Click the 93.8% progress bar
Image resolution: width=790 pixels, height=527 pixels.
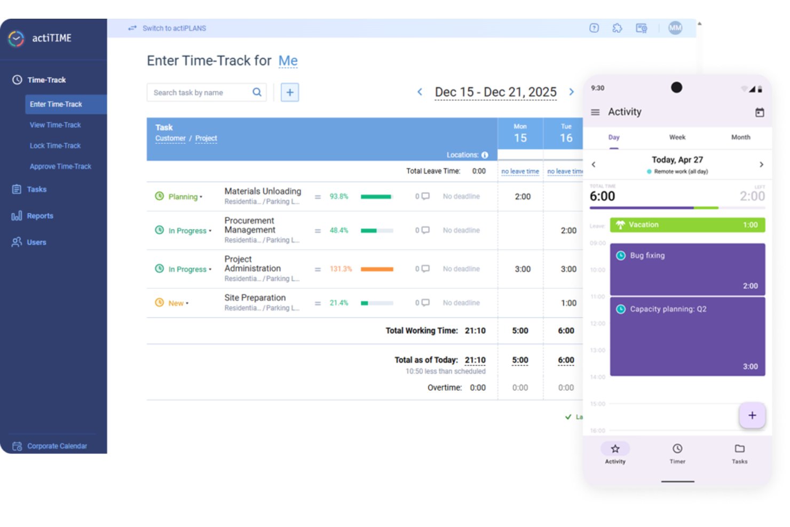[x=377, y=196]
